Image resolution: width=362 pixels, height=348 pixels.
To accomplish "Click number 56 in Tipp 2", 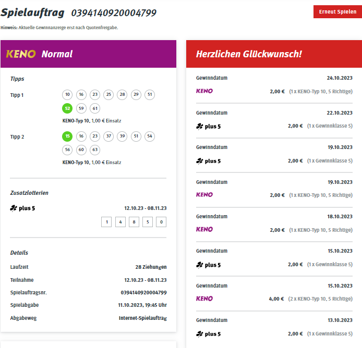I will (67, 150).
